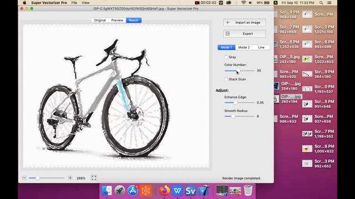
Task: Click the fit-to-window icon beside 286%
Action: tap(94, 178)
